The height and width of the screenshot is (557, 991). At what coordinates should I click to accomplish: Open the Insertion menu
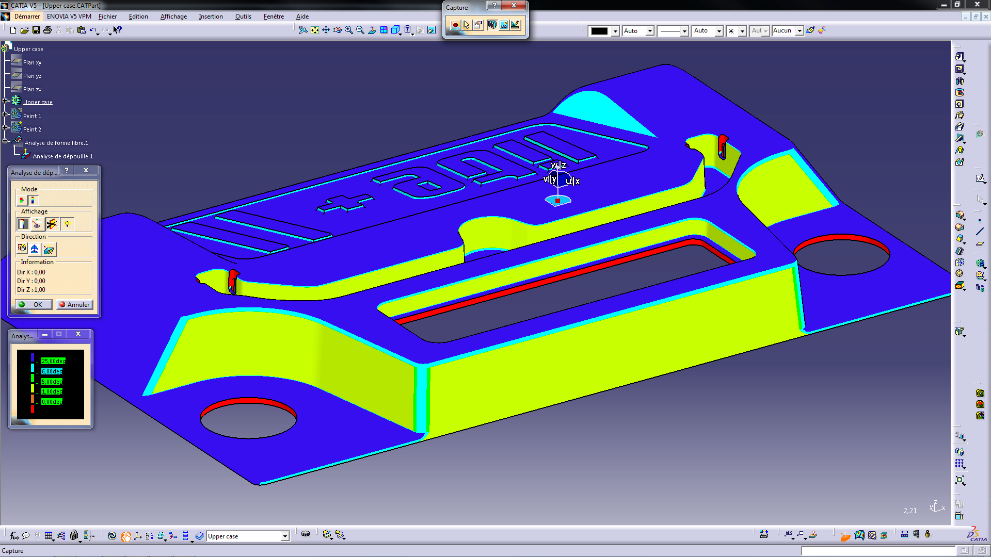(x=211, y=17)
